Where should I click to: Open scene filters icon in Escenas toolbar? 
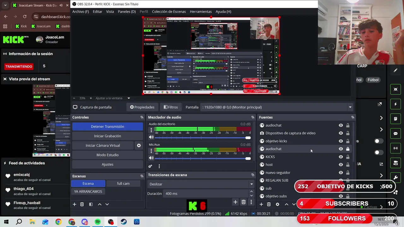tap(91, 204)
